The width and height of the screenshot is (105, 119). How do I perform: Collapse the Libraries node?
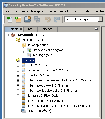pyautogui.click(x=13, y=60)
